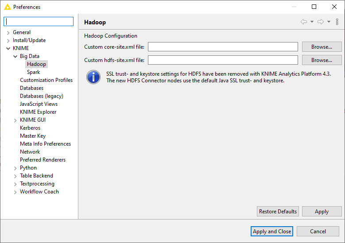Expand the Python tree node

coord(16,168)
